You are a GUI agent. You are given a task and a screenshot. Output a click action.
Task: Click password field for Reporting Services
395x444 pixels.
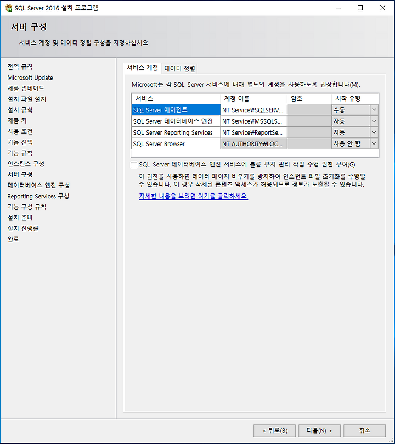click(309, 132)
